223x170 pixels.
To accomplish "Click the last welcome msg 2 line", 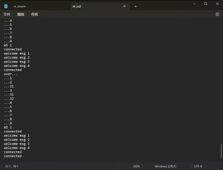I will click(x=17, y=140).
